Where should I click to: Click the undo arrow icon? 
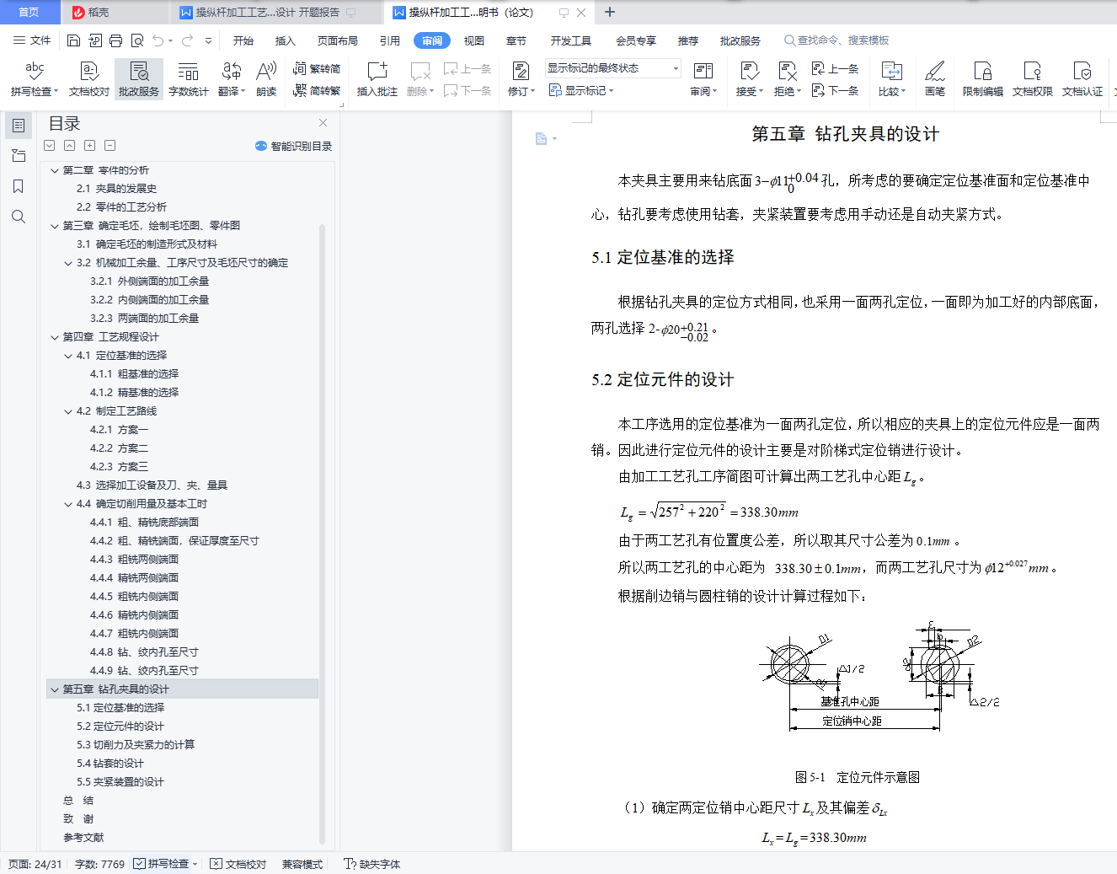[x=158, y=40]
